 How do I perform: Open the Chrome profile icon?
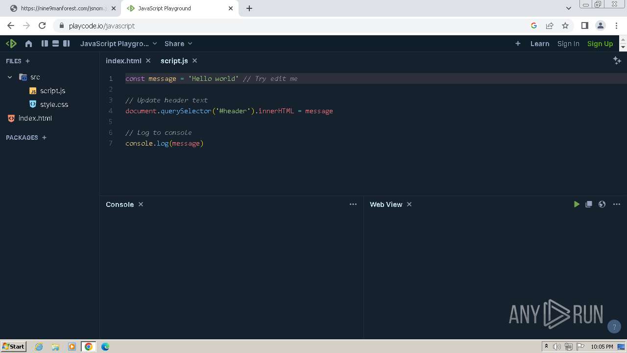(601, 26)
